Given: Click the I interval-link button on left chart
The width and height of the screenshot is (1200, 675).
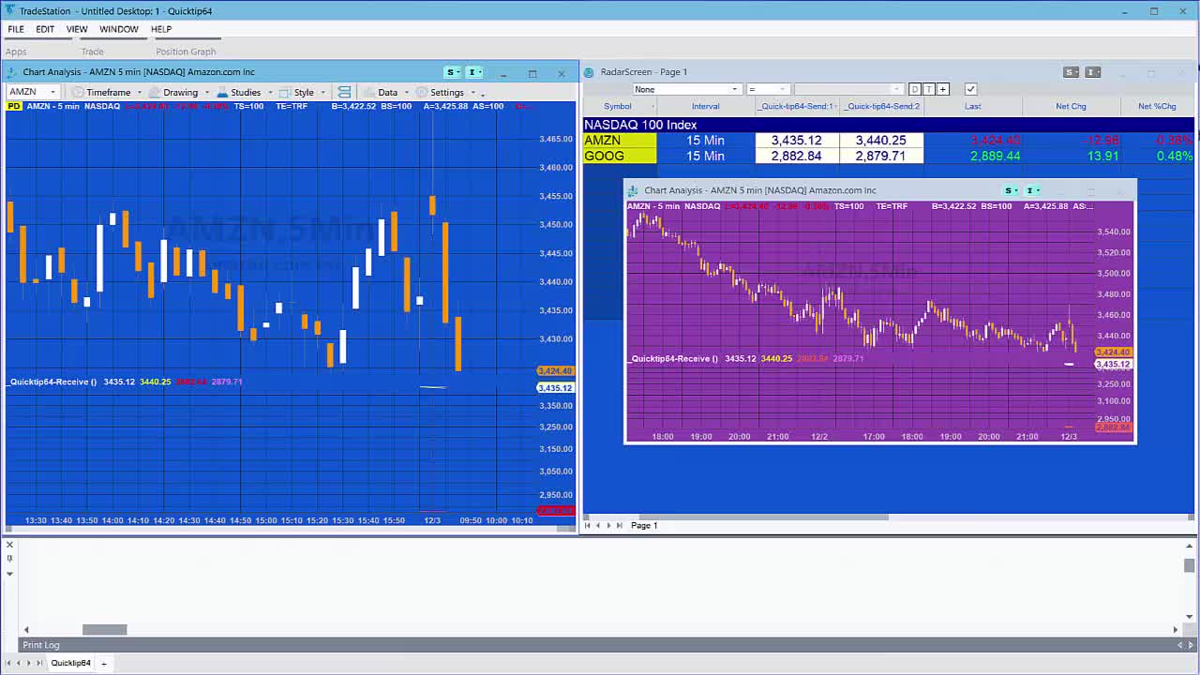Looking at the screenshot, I should coord(474,72).
